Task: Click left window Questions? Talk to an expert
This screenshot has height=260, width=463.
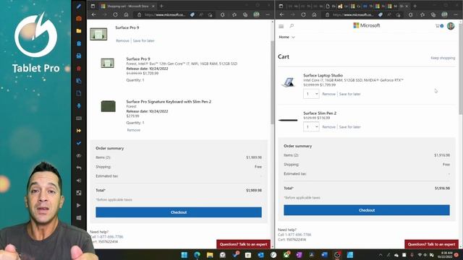Action: (243, 244)
